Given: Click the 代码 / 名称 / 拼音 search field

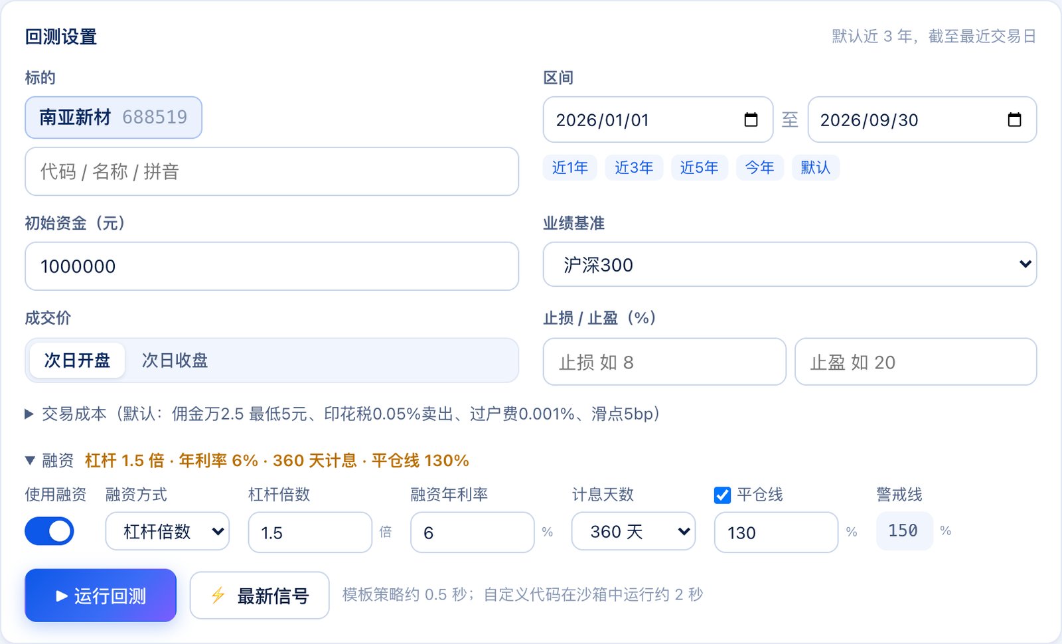Looking at the screenshot, I should click(271, 171).
